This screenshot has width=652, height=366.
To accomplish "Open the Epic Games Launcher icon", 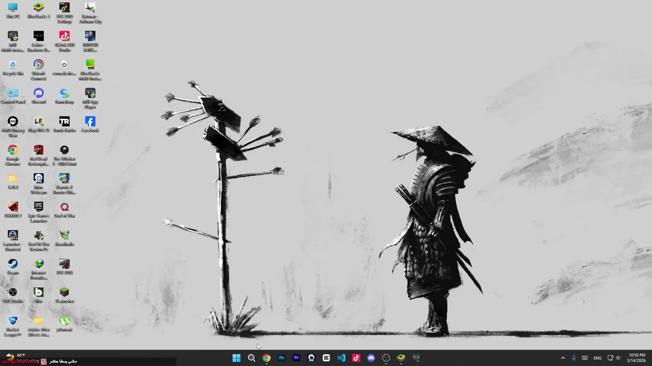I will click(38, 212).
